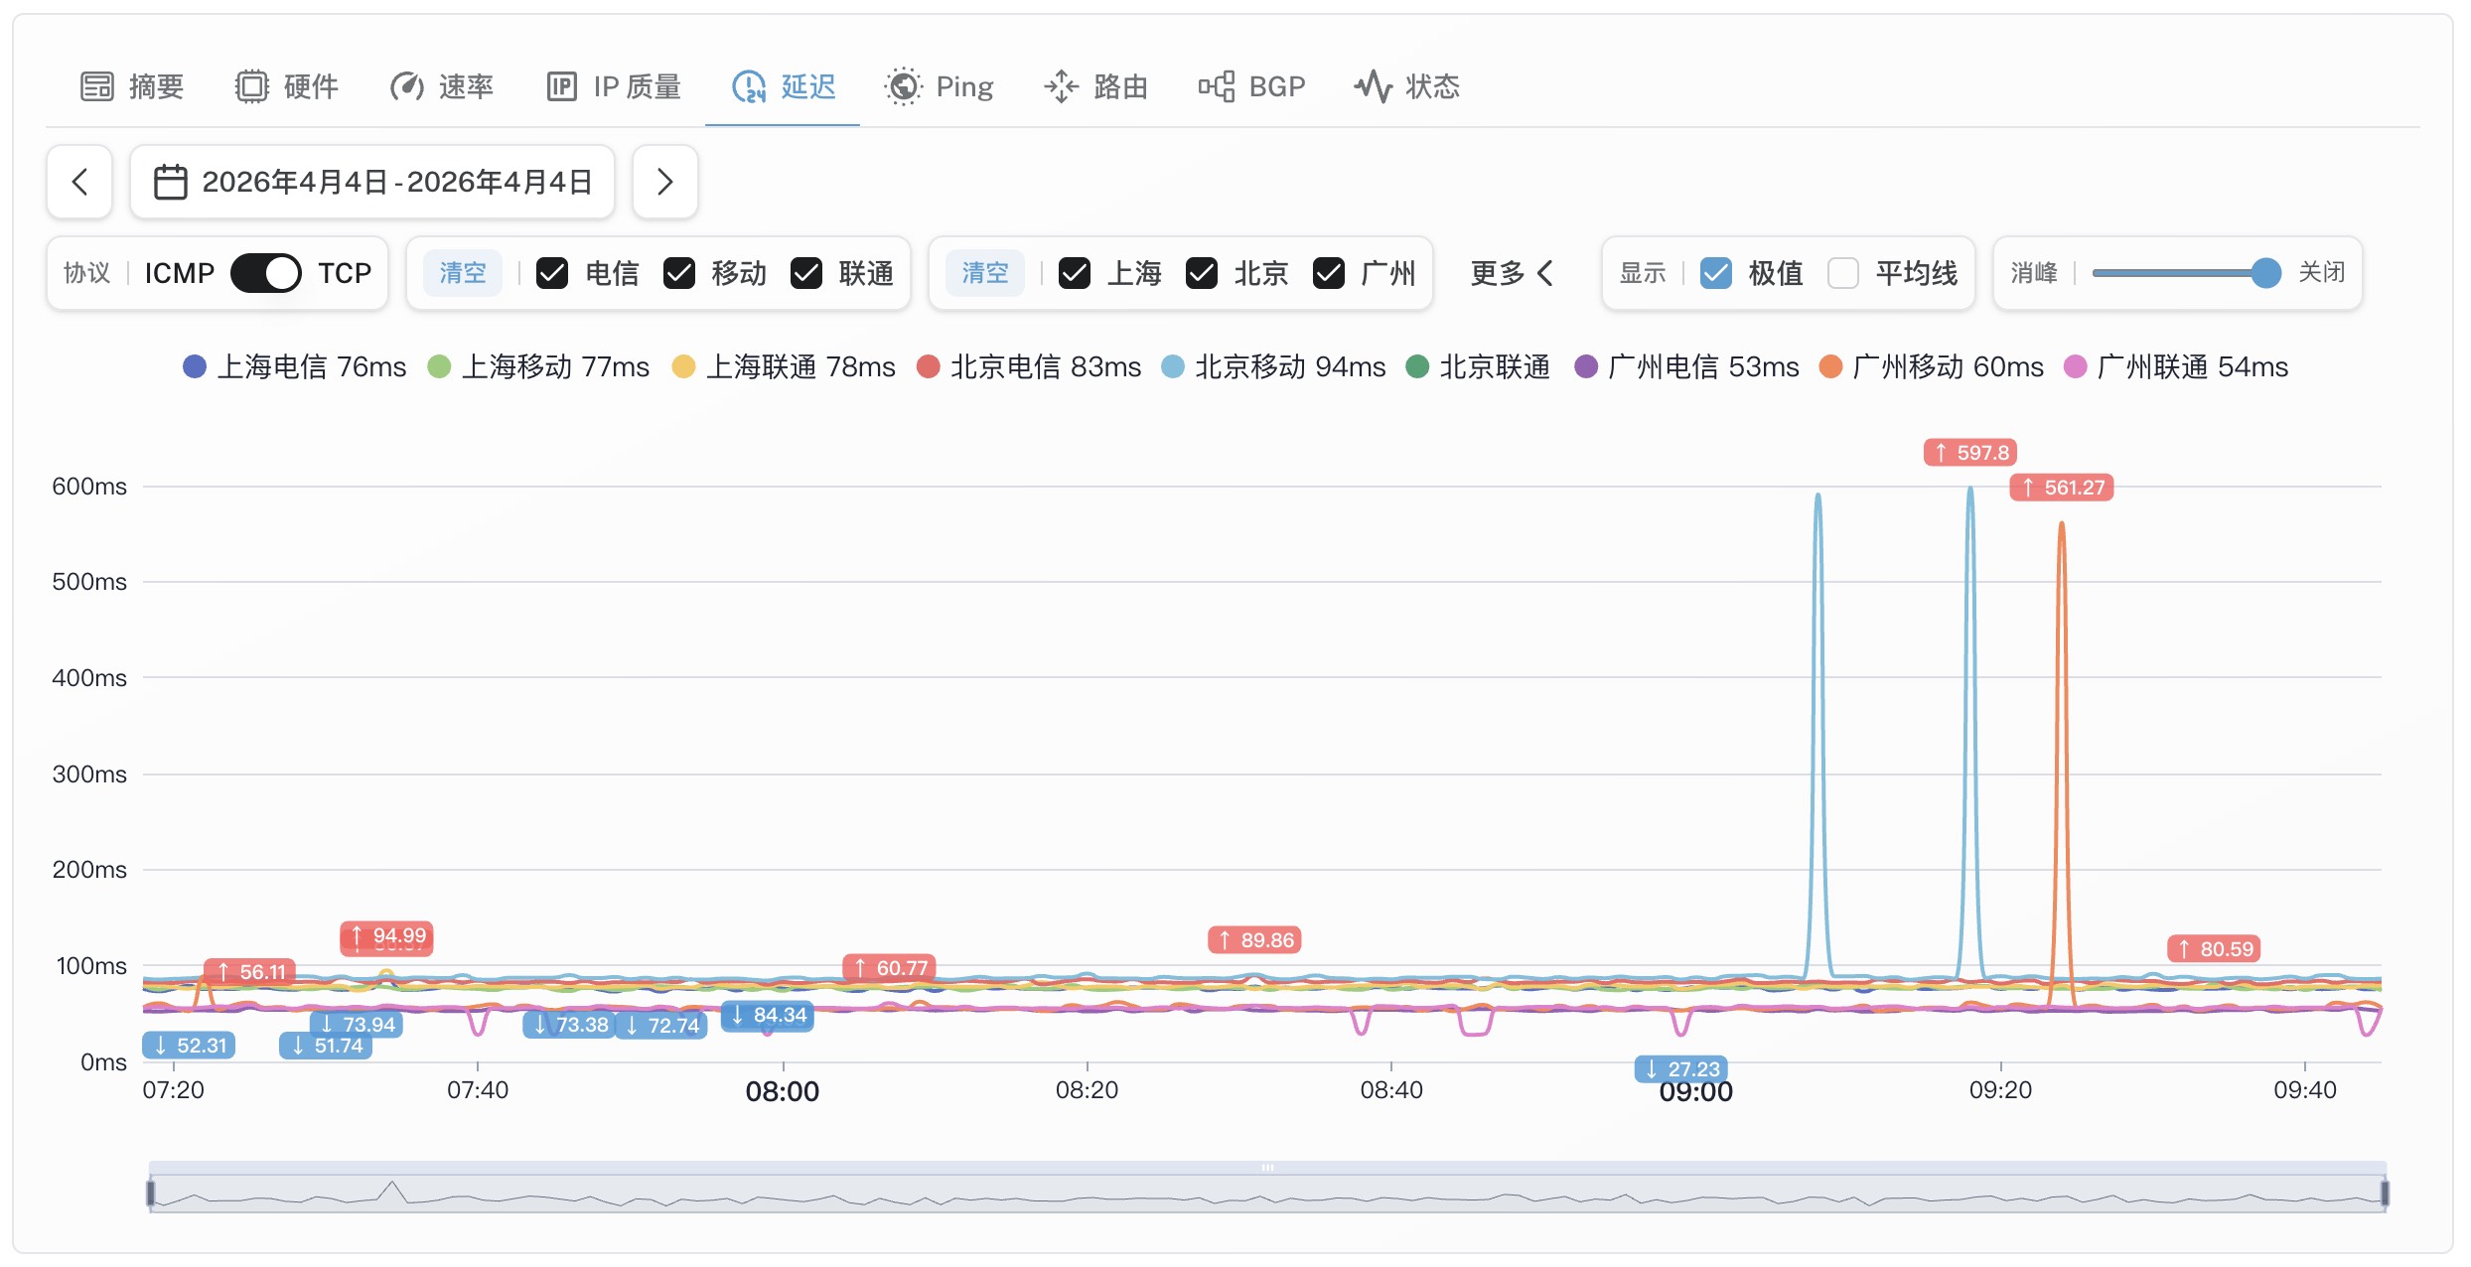Click the 硬件 chip icon
Image resolution: width=2471 pixels, height=1267 pixels.
[251, 87]
